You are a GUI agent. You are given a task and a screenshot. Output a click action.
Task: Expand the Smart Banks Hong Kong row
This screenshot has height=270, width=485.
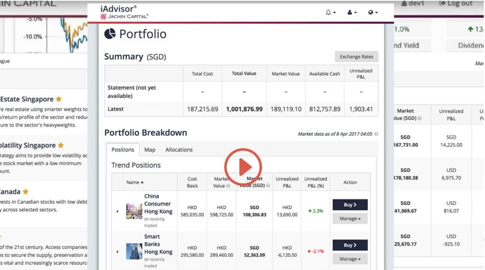[x=117, y=252]
